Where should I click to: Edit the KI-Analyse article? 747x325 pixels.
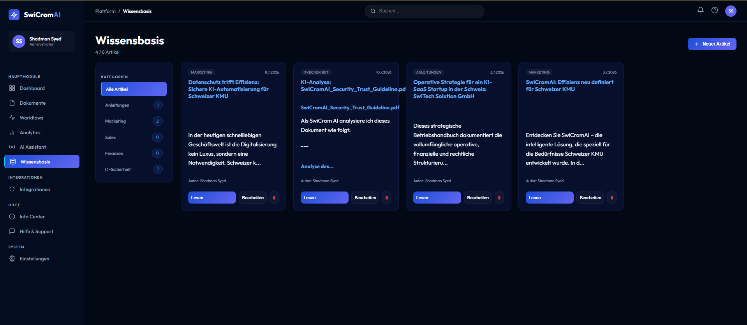[x=365, y=198]
